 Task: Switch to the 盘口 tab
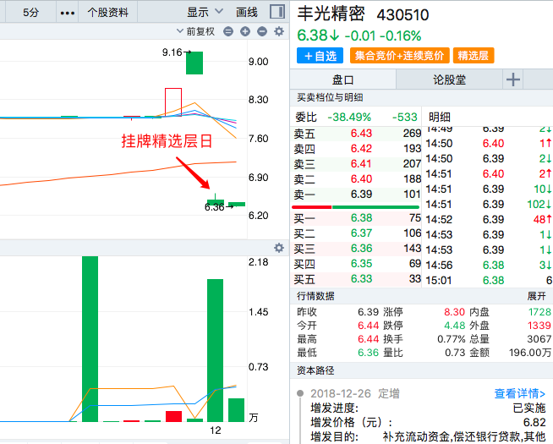coord(342,79)
